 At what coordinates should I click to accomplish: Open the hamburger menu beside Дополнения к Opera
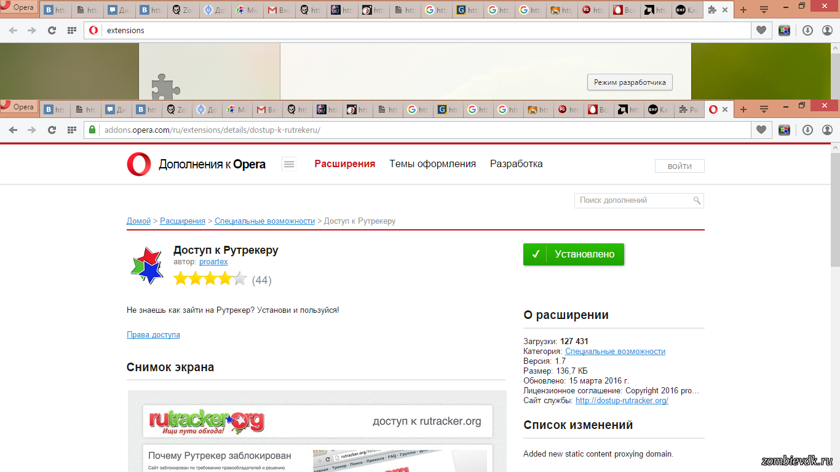pyautogui.click(x=289, y=163)
